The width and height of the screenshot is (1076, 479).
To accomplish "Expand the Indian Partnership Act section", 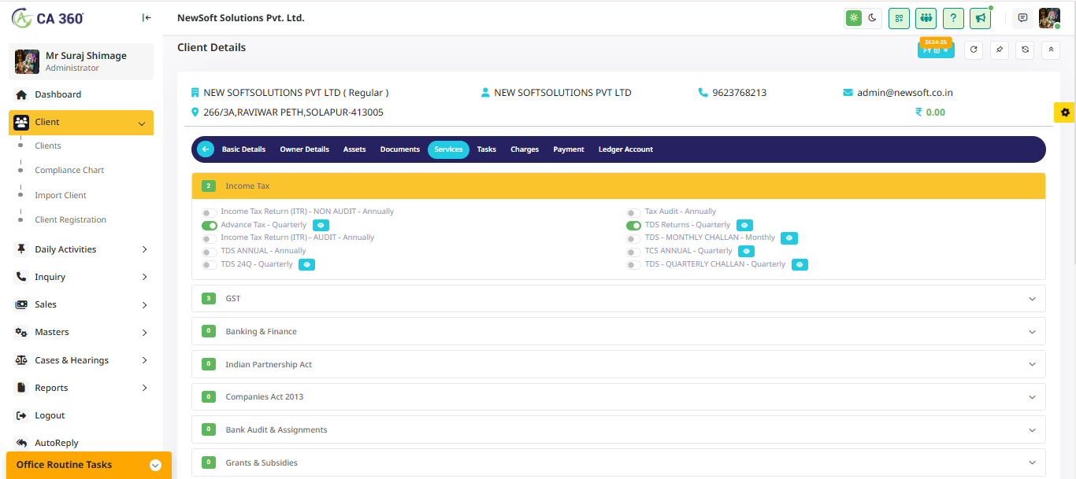I will [x=618, y=364].
